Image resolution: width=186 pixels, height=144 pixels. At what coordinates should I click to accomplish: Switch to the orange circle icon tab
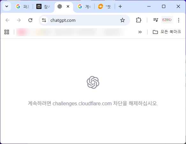point(104,6)
